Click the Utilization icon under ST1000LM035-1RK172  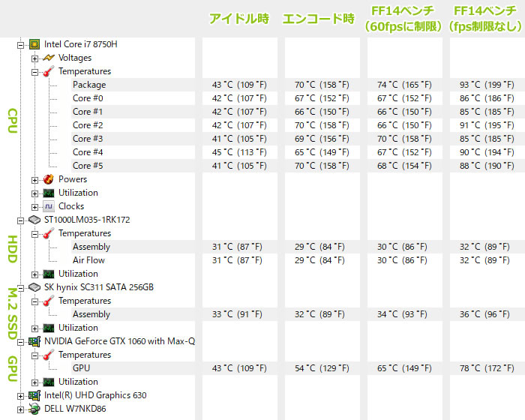pos(49,274)
